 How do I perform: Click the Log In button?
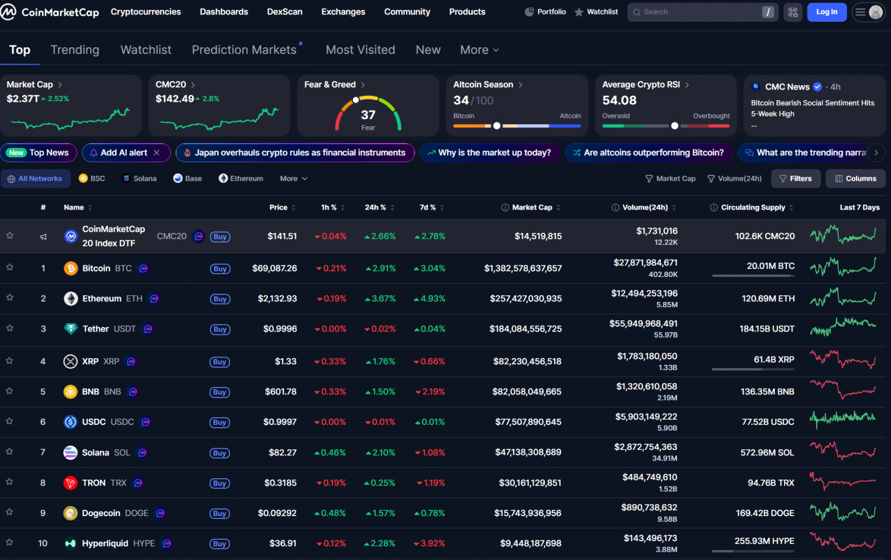tap(826, 12)
